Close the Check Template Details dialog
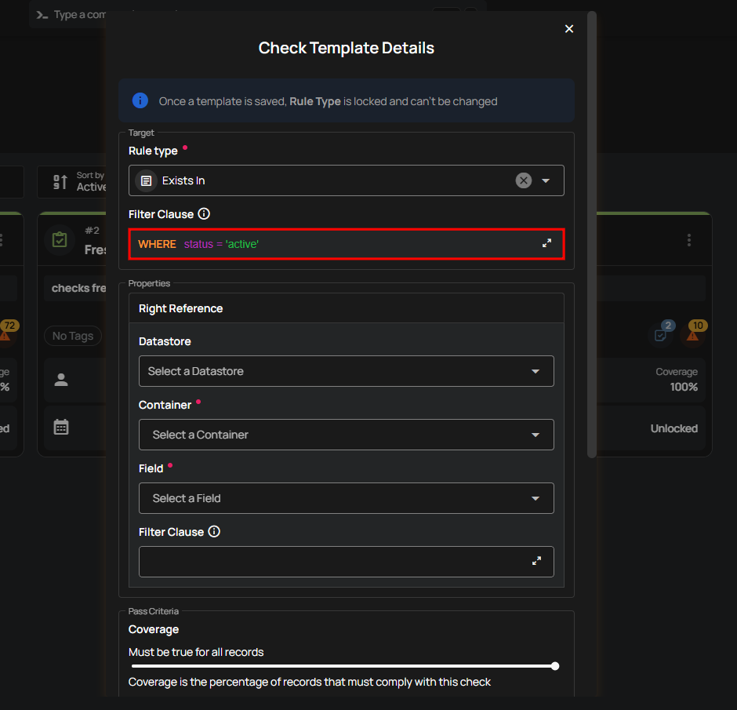 pyautogui.click(x=569, y=29)
